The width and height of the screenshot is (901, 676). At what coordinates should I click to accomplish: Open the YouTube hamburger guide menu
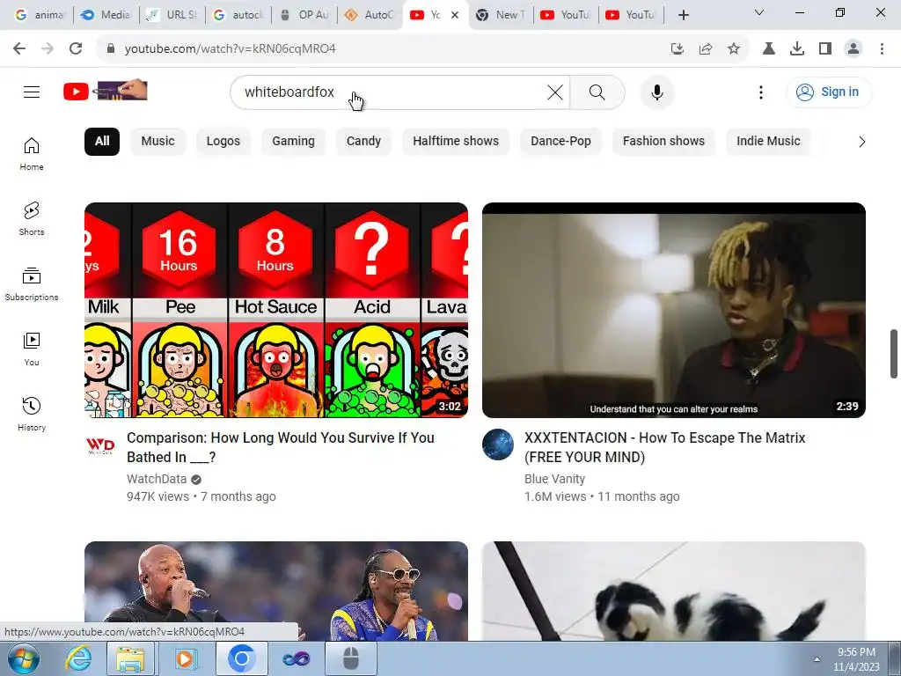pyautogui.click(x=32, y=92)
